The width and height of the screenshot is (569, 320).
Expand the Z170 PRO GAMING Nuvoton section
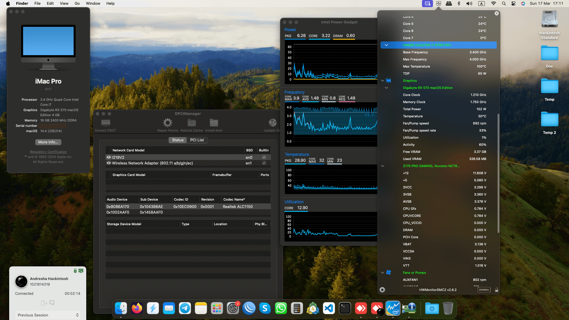click(383, 166)
